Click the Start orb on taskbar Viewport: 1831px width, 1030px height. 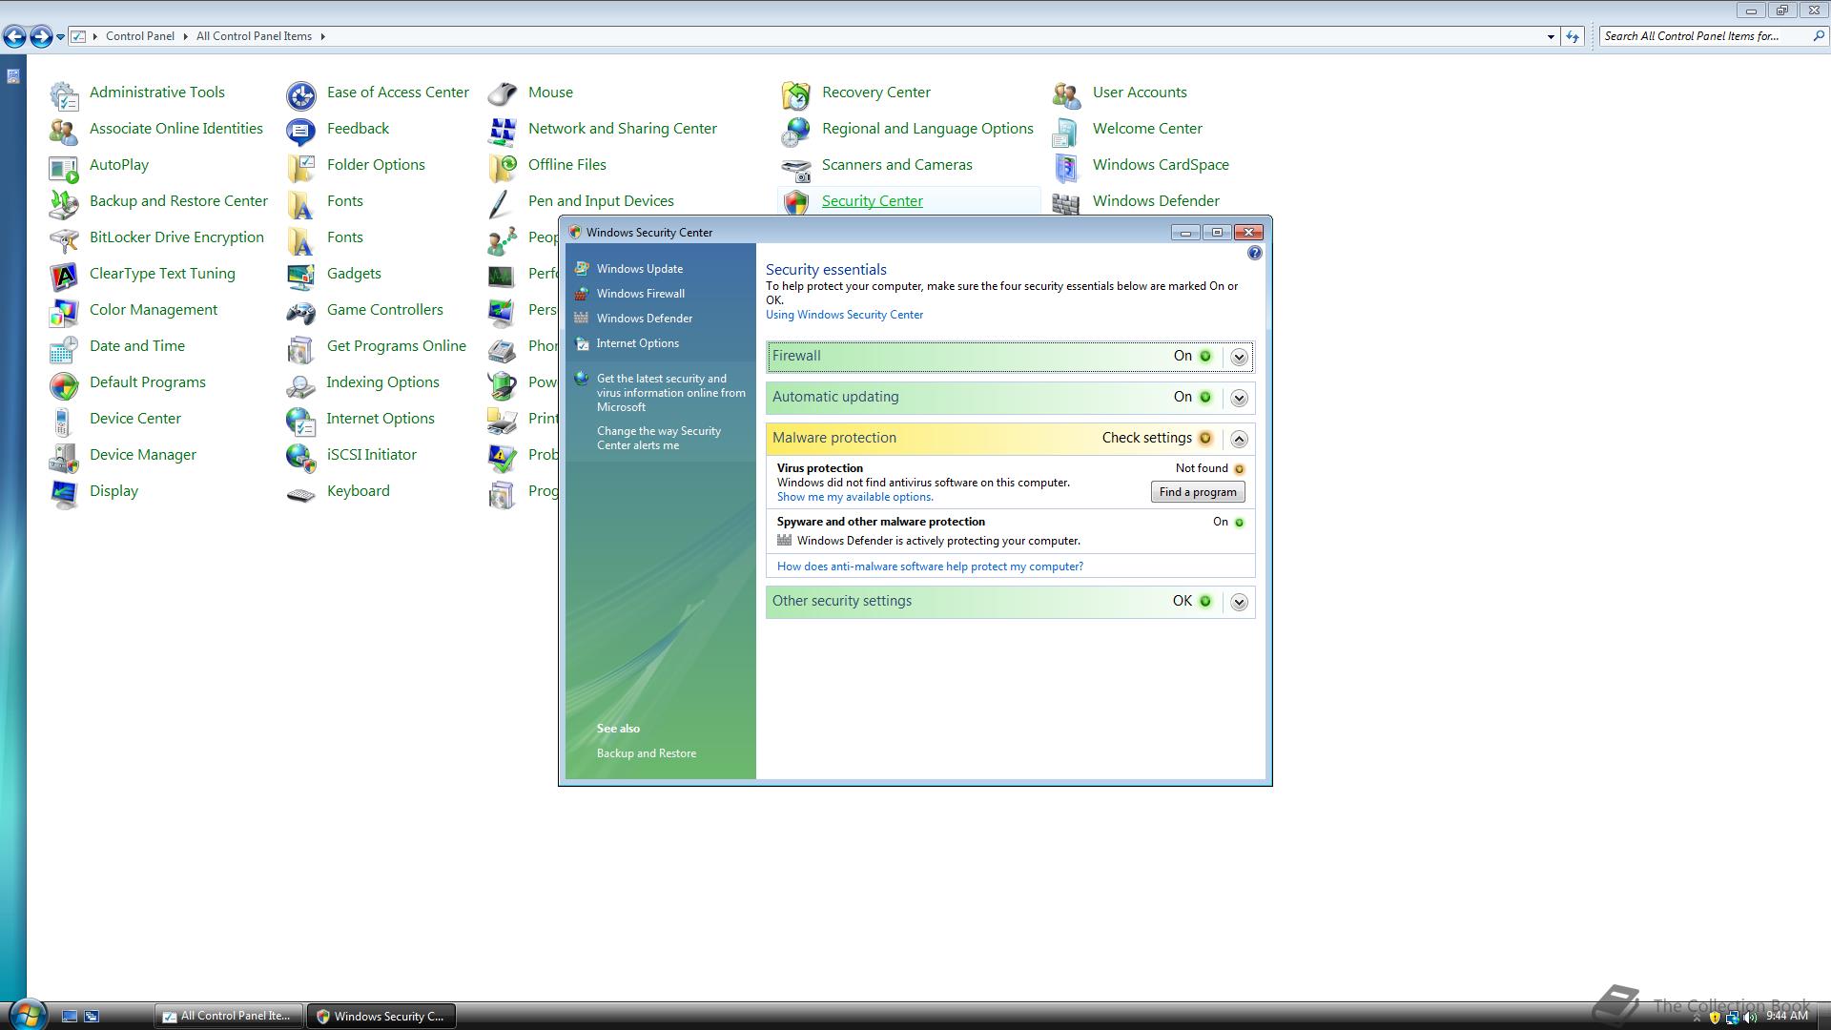click(27, 1014)
